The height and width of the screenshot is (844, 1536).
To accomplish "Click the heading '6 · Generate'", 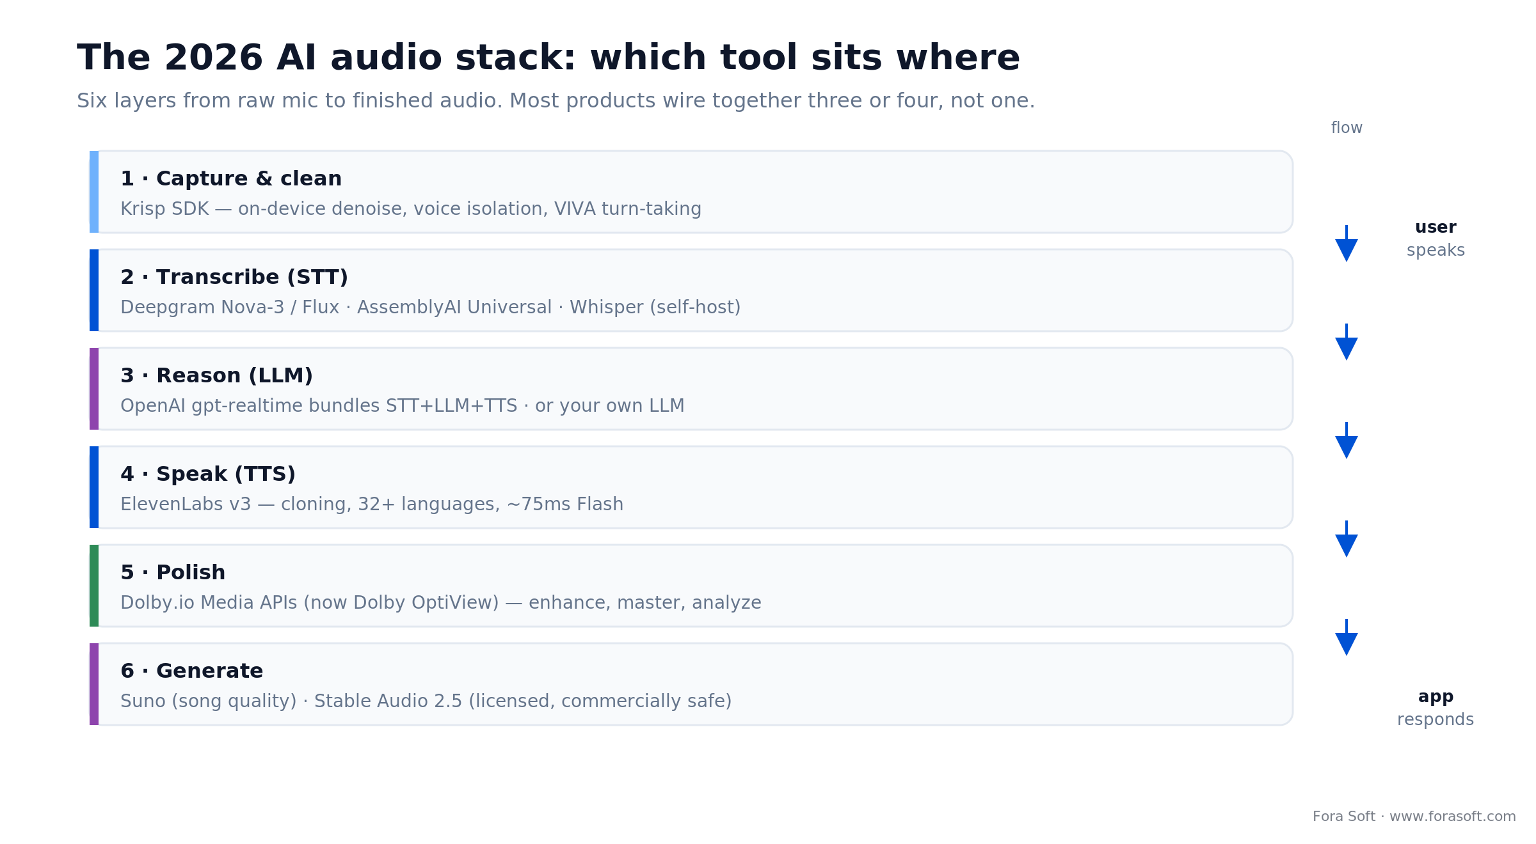I will [x=191, y=671].
